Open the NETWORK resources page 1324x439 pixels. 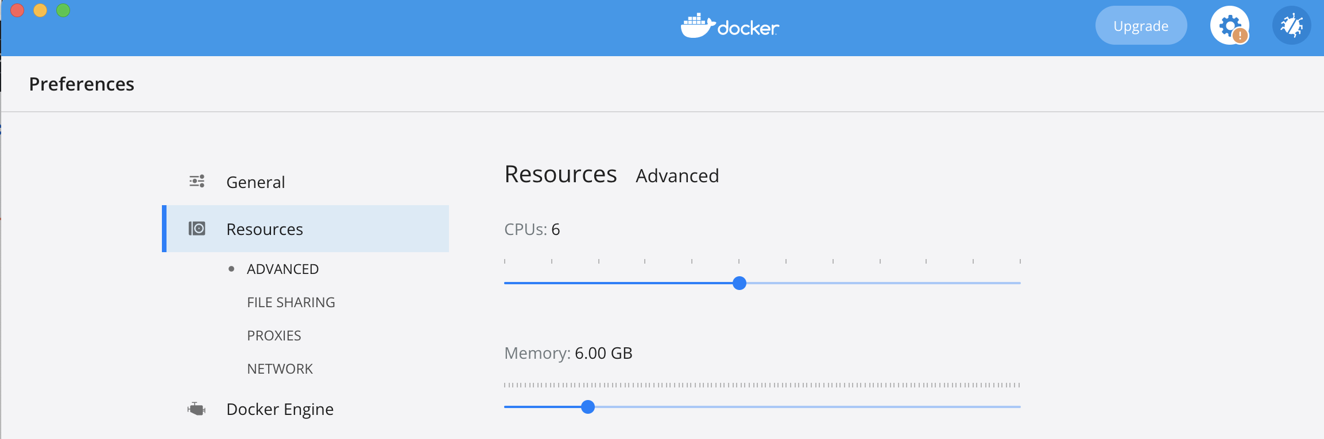click(x=280, y=369)
